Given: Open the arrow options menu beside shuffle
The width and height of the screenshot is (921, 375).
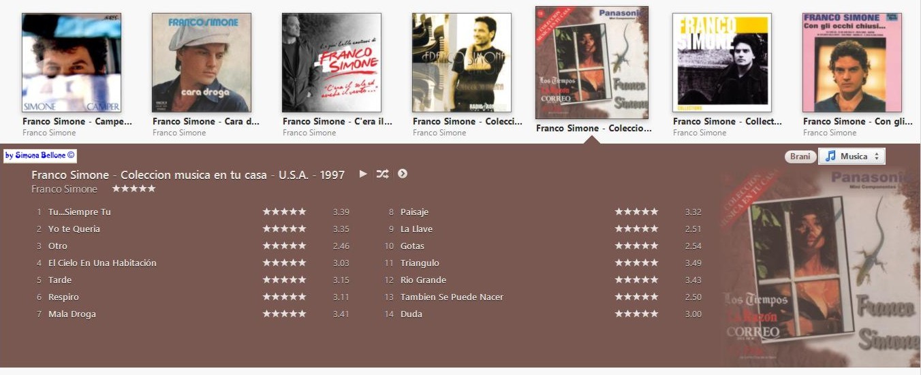Looking at the screenshot, I should click(x=403, y=174).
